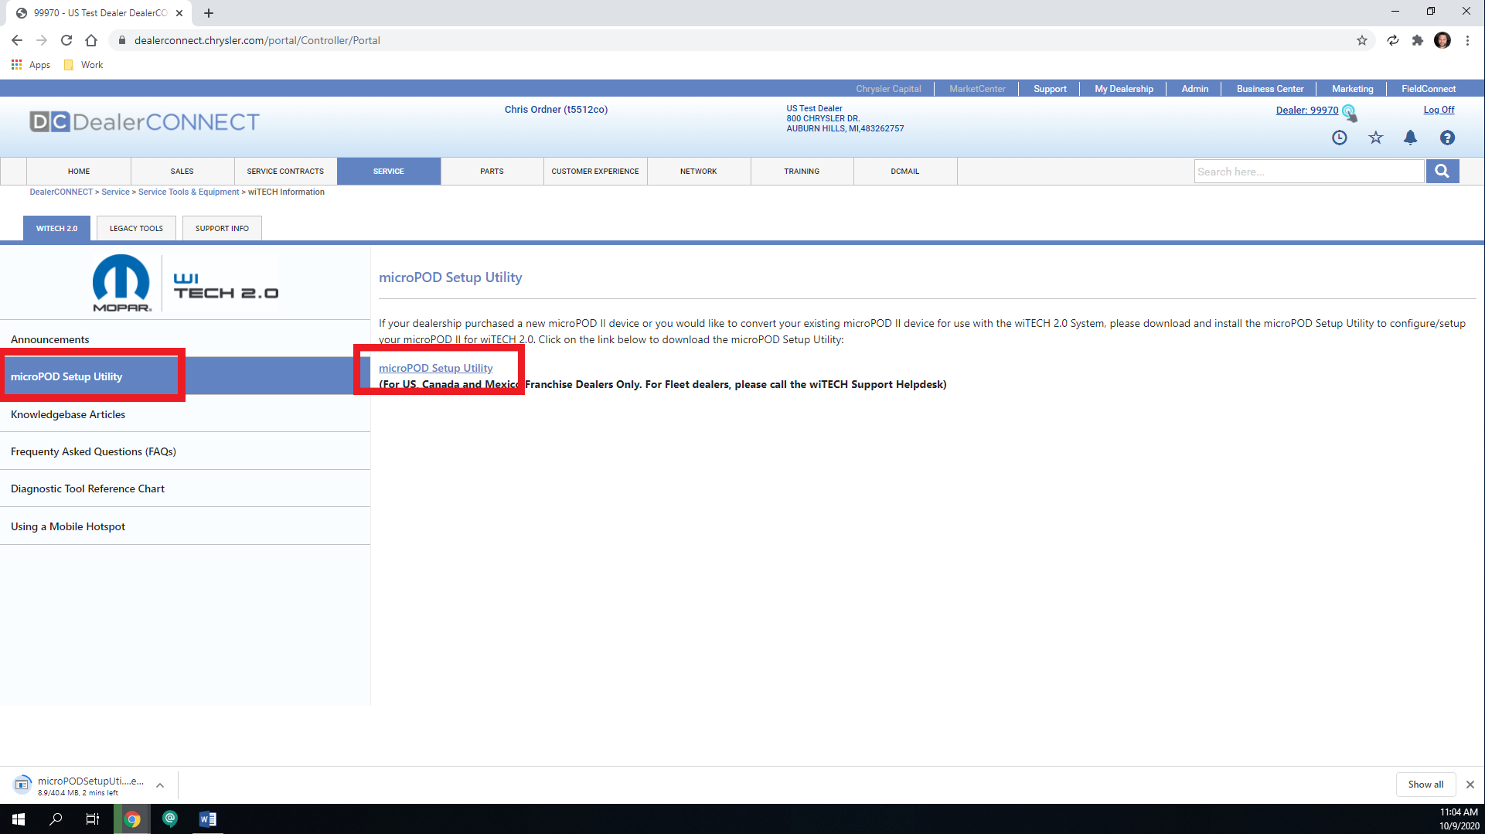1485x834 pixels.
Task: Expand the download item options chevron
Action: pos(160,785)
